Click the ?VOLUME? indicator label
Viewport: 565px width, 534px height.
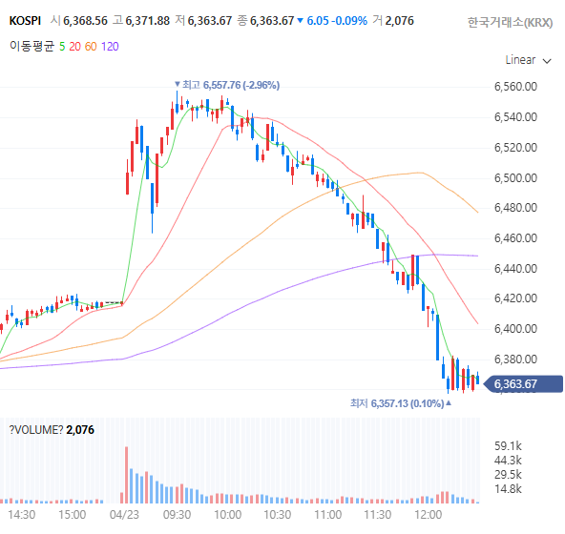coord(36,429)
